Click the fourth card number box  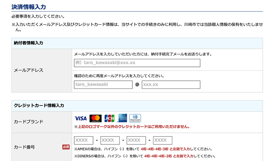162,140
